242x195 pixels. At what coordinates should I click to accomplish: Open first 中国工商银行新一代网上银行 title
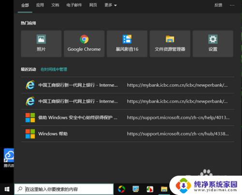[x=78, y=85]
